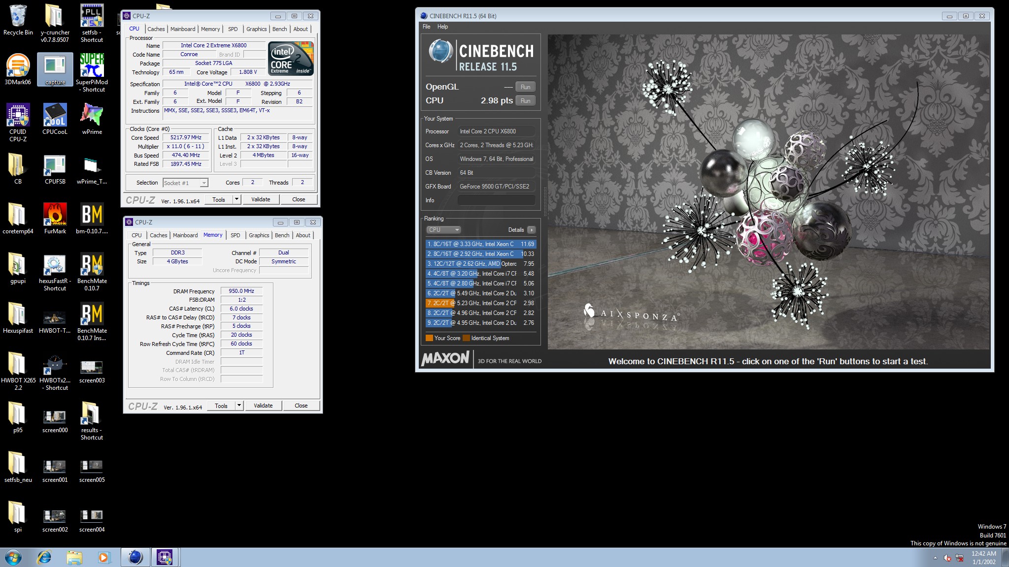Launch the SuperPiMod Shortcut icon
The height and width of the screenshot is (567, 1009).
click(92, 72)
